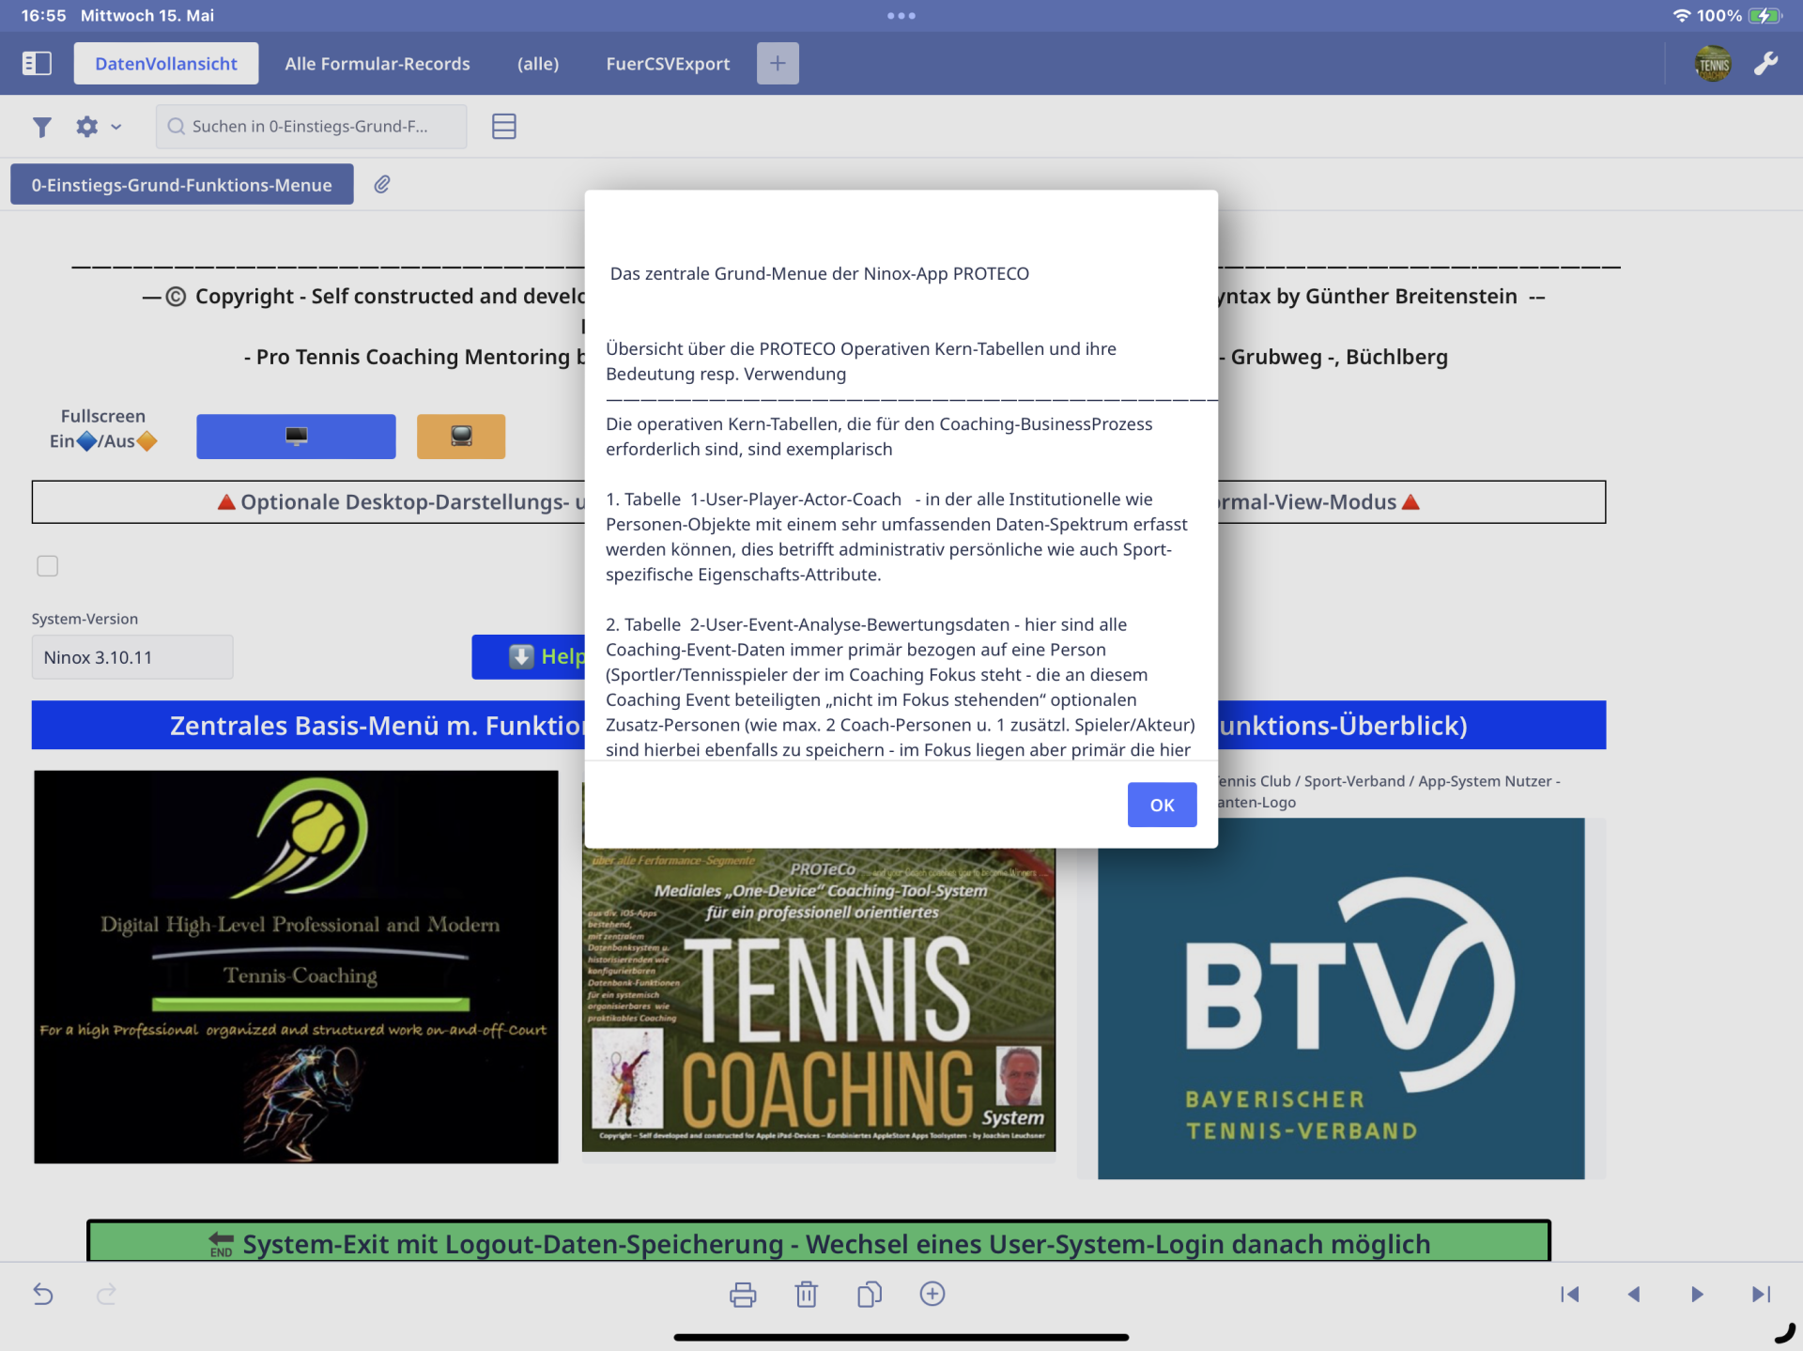The height and width of the screenshot is (1351, 1803).
Task: Click the gear settings icon
Action: [86, 127]
